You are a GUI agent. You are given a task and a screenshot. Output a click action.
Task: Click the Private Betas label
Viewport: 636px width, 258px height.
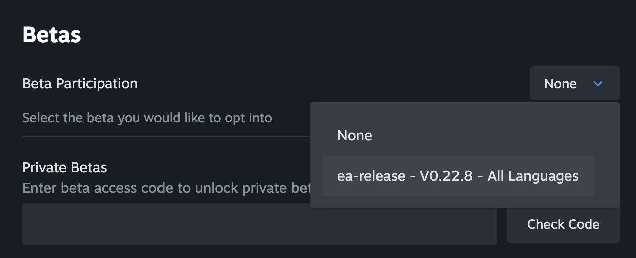[64, 167]
